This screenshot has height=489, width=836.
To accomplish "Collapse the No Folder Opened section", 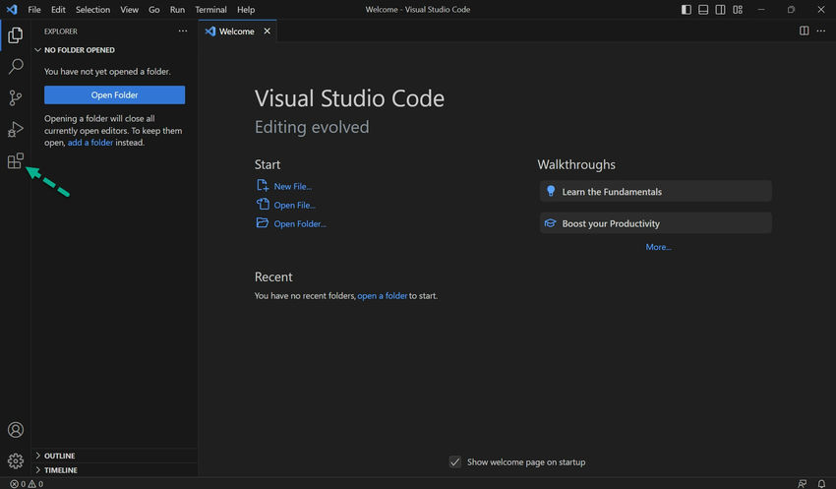I will click(79, 50).
